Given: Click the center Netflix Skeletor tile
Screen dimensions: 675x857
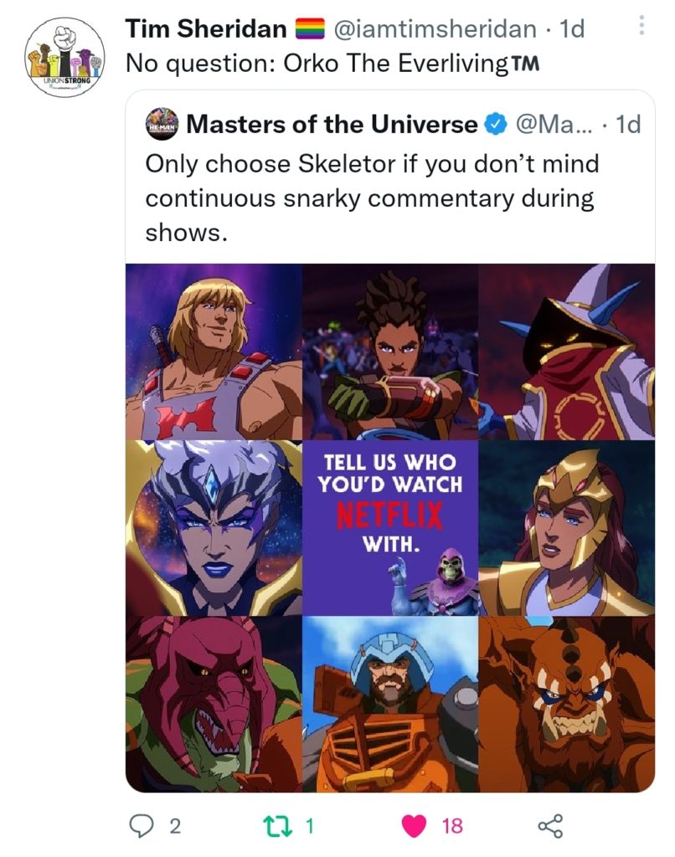Looking at the screenshot, I should [x=390, y=527].
